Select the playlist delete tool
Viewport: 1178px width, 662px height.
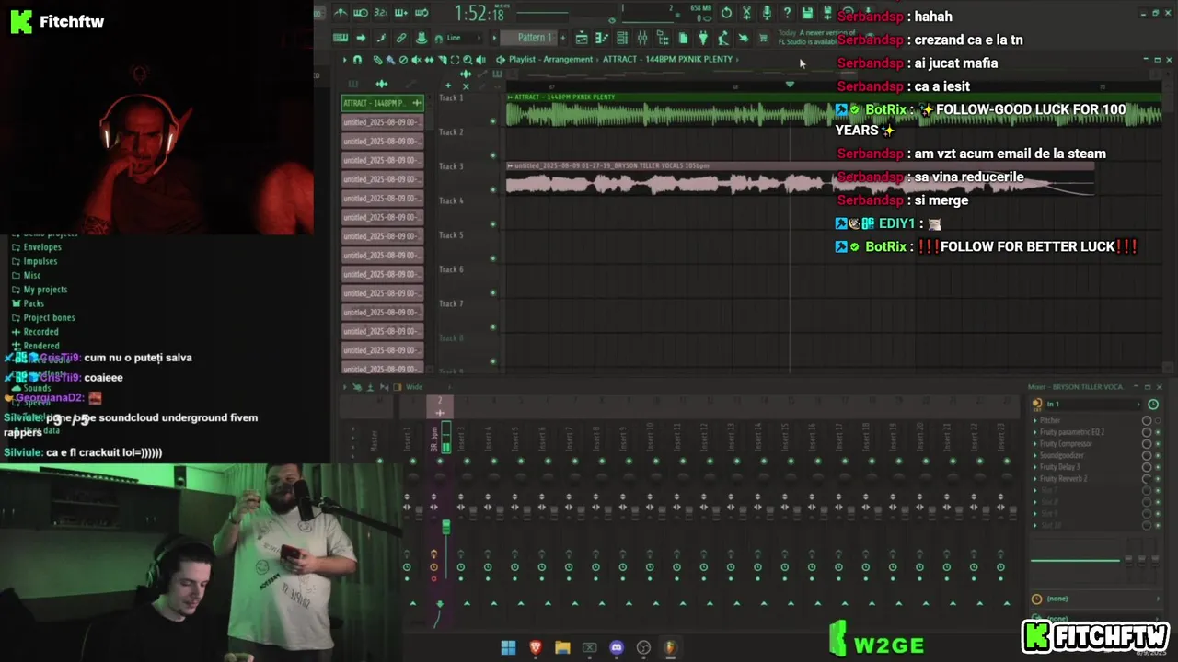click(x=403, y=60)
